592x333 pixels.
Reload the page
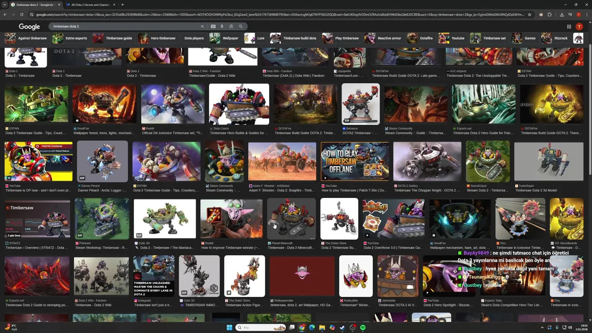(21, 14)
